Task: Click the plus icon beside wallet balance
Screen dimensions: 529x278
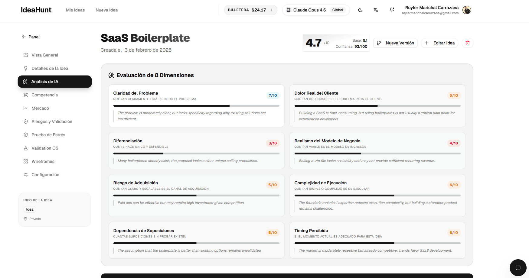Action: point(272,10)
